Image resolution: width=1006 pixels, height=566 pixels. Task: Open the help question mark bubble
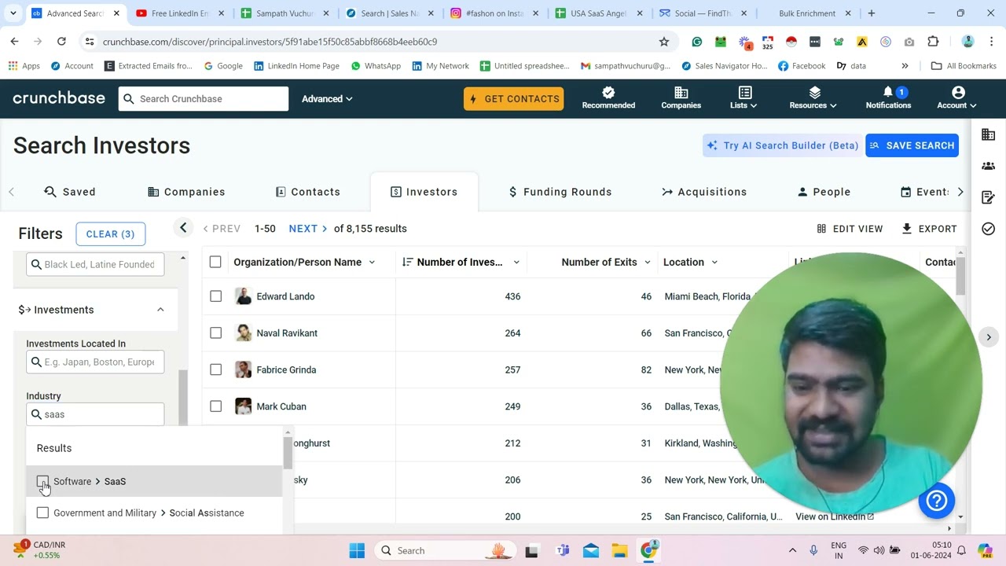[937, 501]
